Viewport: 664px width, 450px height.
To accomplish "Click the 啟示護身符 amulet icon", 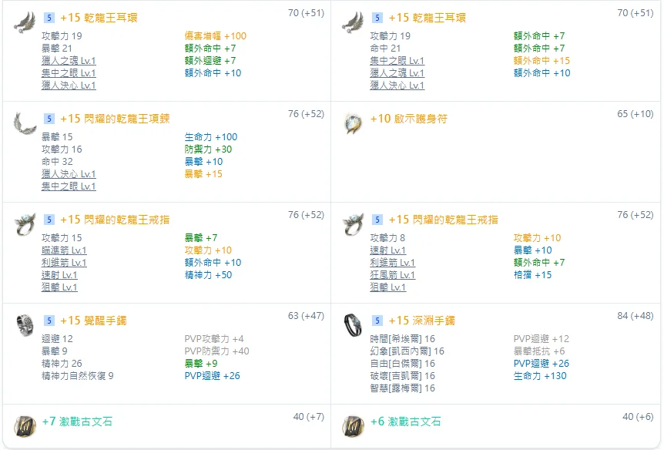I will click(x=354, y=123).
